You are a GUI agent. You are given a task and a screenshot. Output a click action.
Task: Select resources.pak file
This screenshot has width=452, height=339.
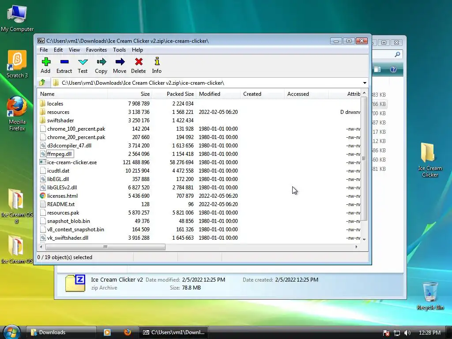60,213
